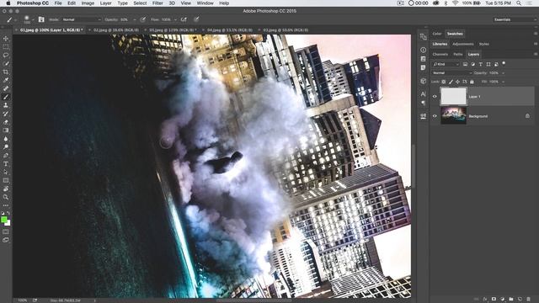Open the brush Opacity slider dropdown arrow

click(x=134, y=19)
